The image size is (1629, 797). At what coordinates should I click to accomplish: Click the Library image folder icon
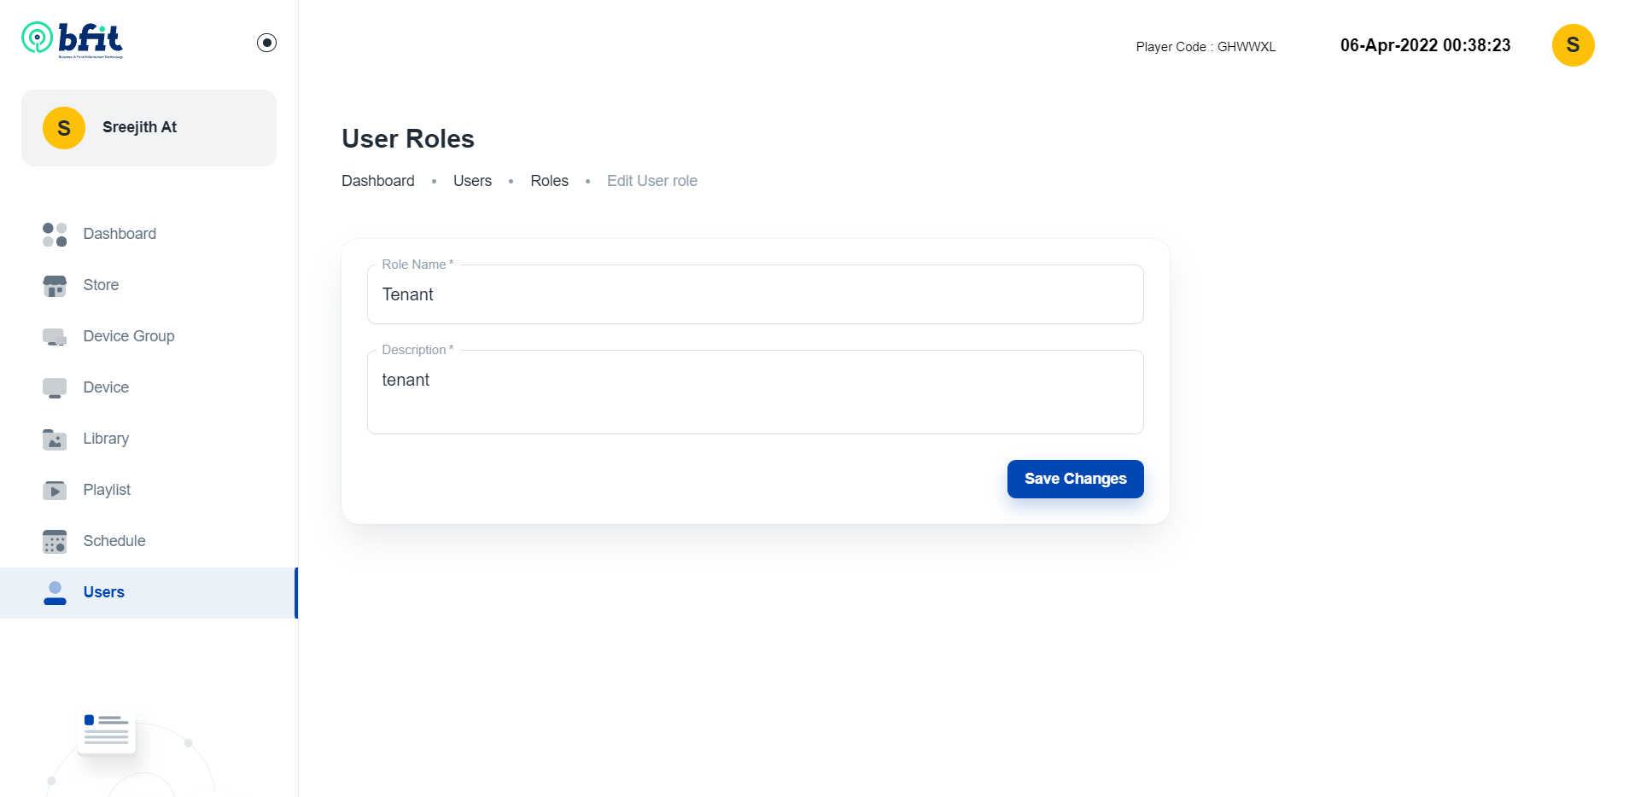pyautogui.click(x=55, y=439)
